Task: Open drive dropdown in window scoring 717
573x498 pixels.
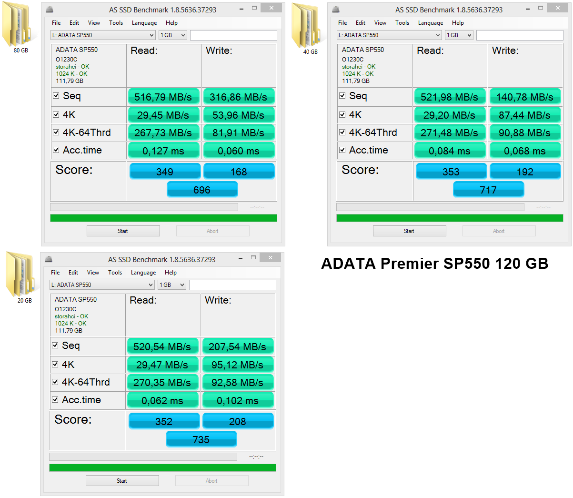Action: point(389,35)
